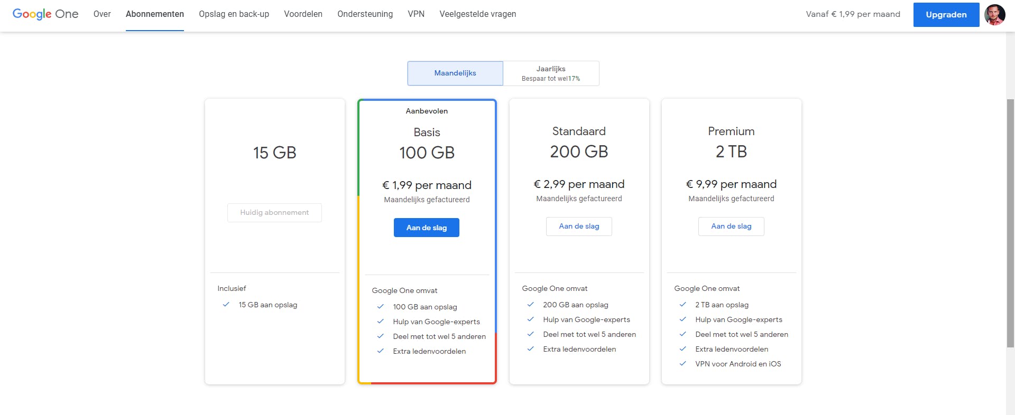Viewport: 1015px width, 415px height.
Task: Open Veelgestelde vragen page
Action: click(477, 14)
